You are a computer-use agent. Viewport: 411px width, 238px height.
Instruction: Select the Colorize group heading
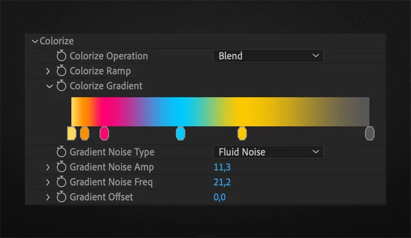point(57,41)
